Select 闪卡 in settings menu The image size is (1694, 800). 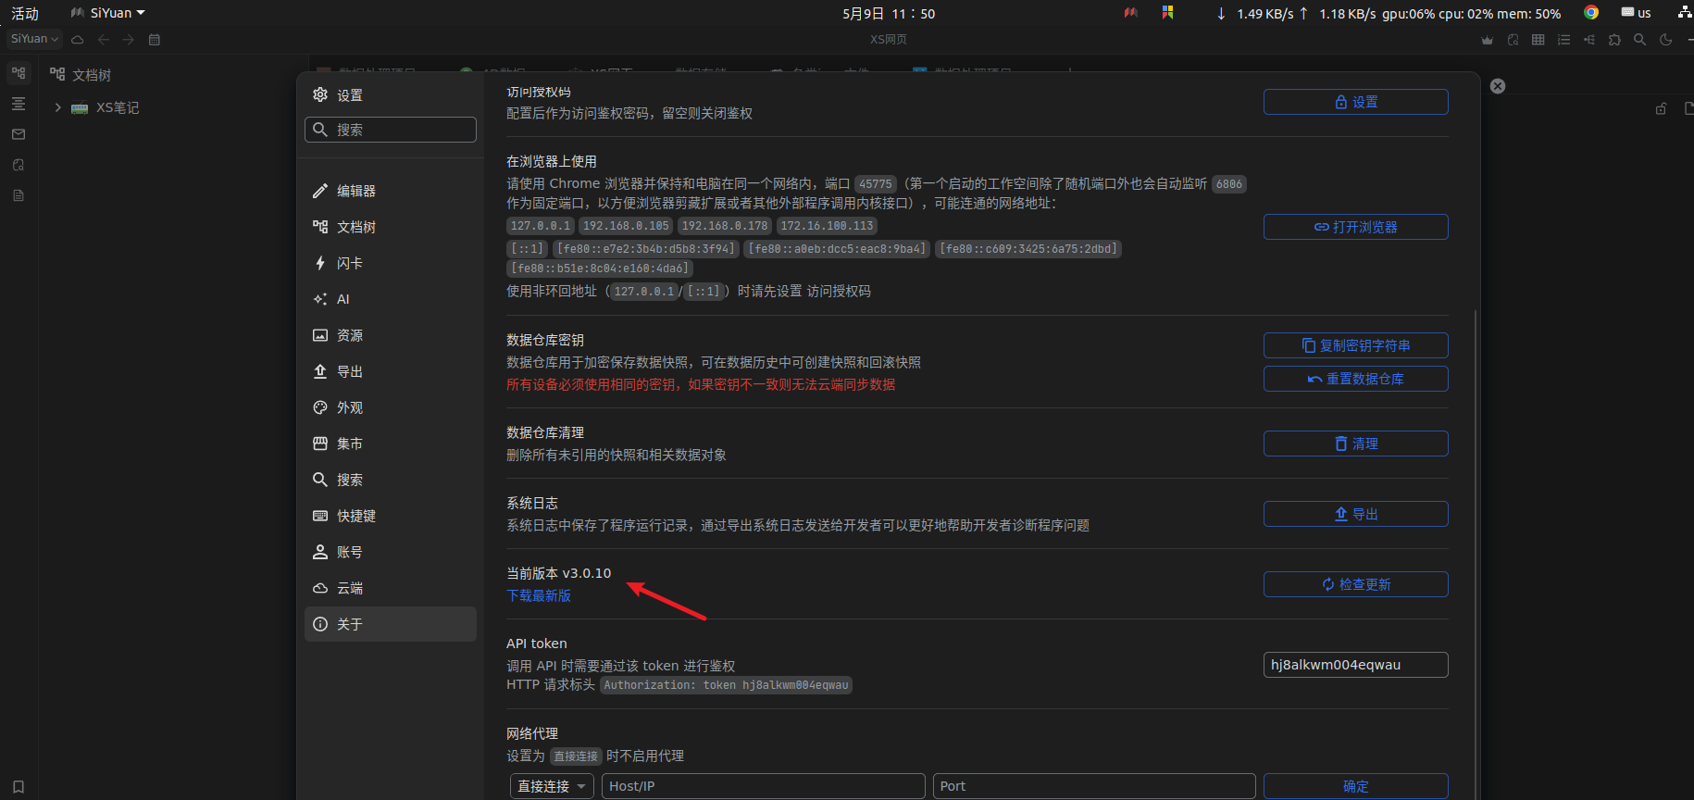[391, 263]
